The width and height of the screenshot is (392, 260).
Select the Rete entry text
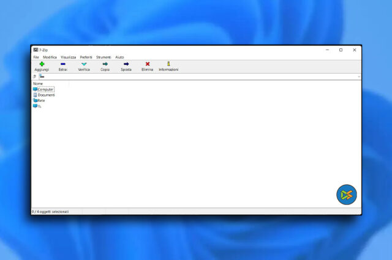point(41,100)
